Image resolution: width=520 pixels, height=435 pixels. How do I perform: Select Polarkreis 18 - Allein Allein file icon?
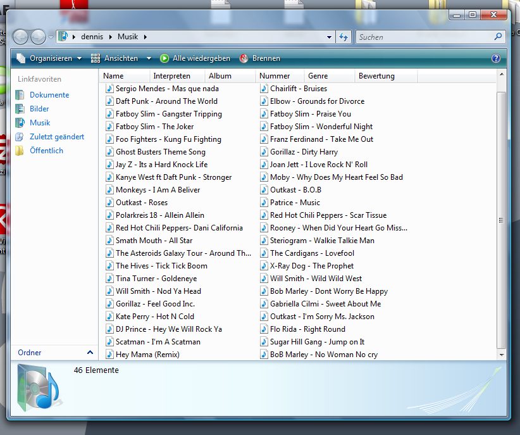(x=109, y=215)
